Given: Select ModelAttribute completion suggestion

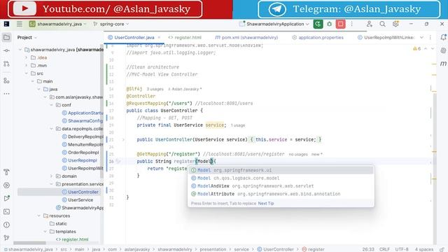Looking at the screenshot, I should (281, 194).
